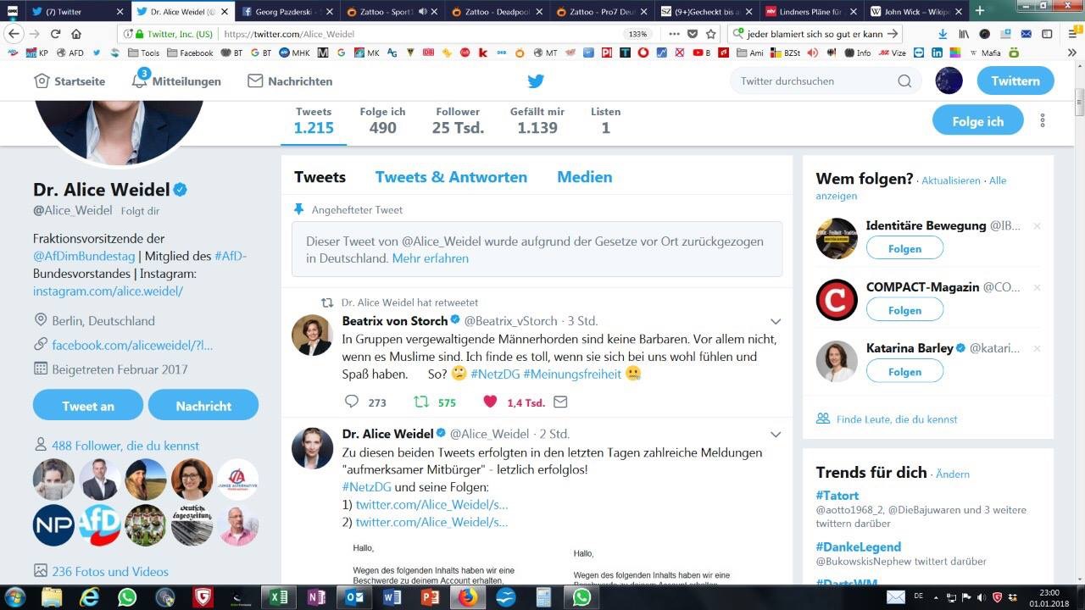1085x610 pixels.
Task: Click the Firefox icon in the taskbar
Action: pos(467,597)
